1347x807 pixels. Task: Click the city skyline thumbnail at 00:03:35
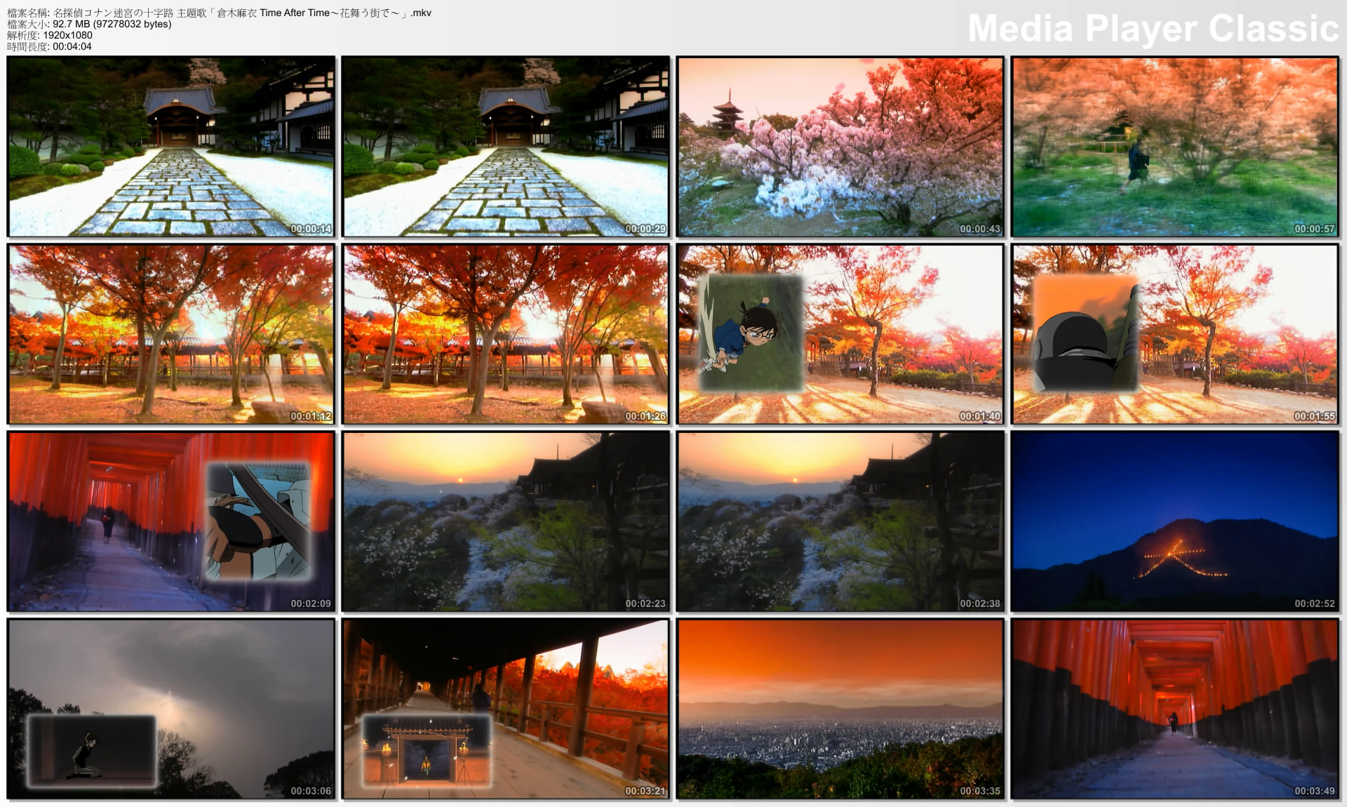(840, 709)
